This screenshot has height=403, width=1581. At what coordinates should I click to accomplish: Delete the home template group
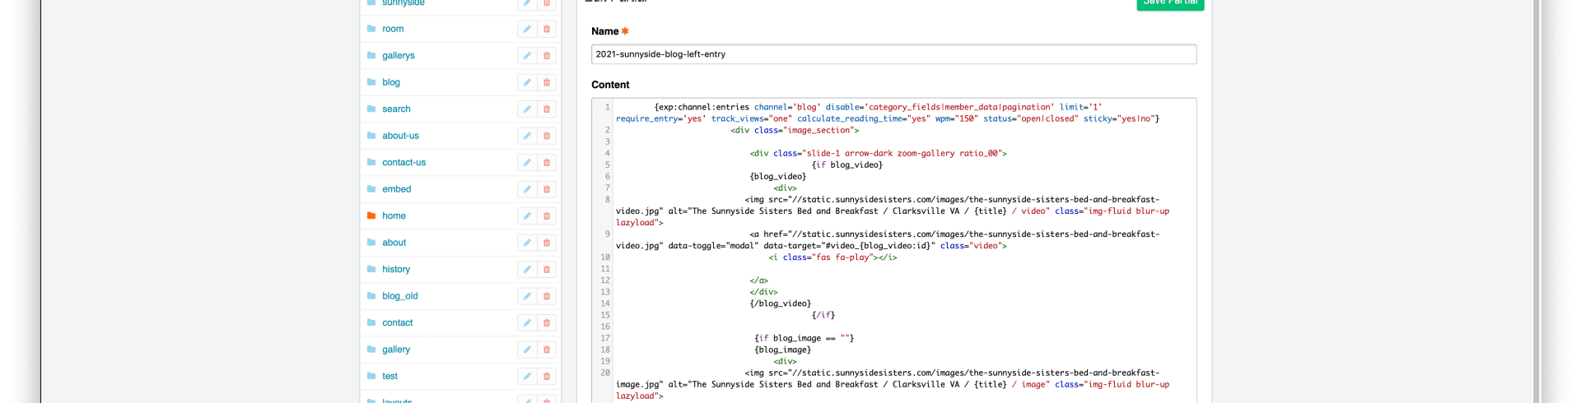click(x=547, y=216)
